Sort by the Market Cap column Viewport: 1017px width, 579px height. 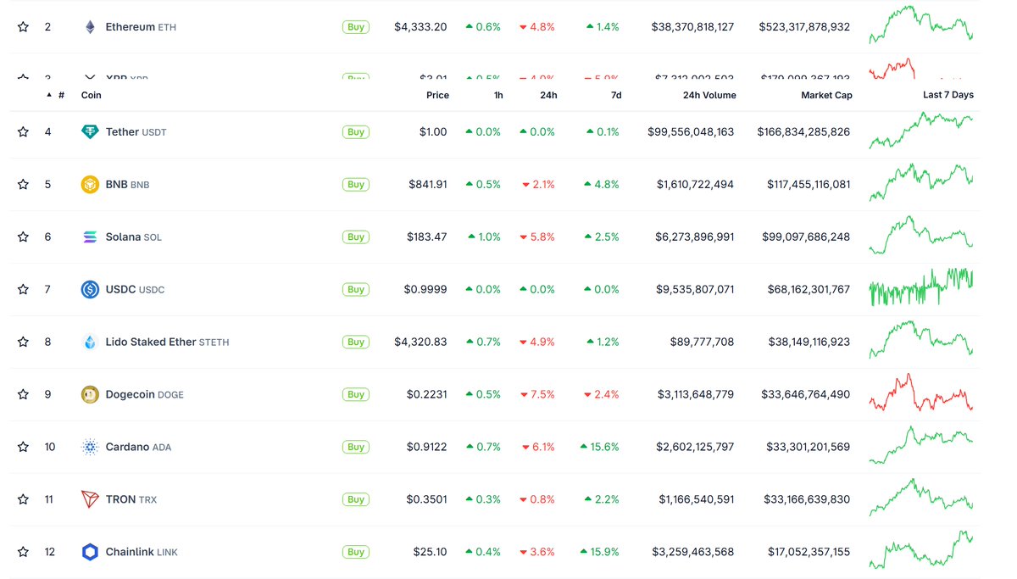click(826, 95)
